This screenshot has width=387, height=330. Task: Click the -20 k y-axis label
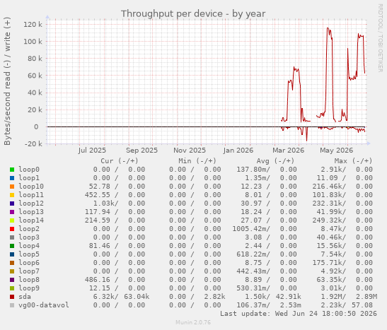(x=33, y=143)
